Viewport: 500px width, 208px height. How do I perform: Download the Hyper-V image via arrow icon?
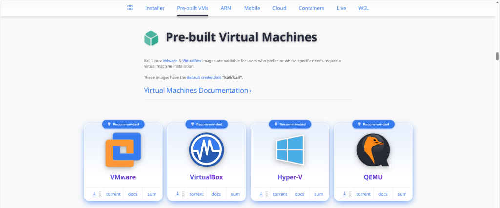point(261,194)
